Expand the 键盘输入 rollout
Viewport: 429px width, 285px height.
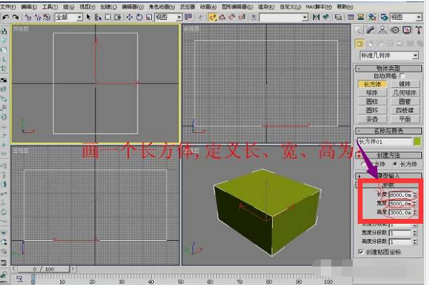(388, 176)
